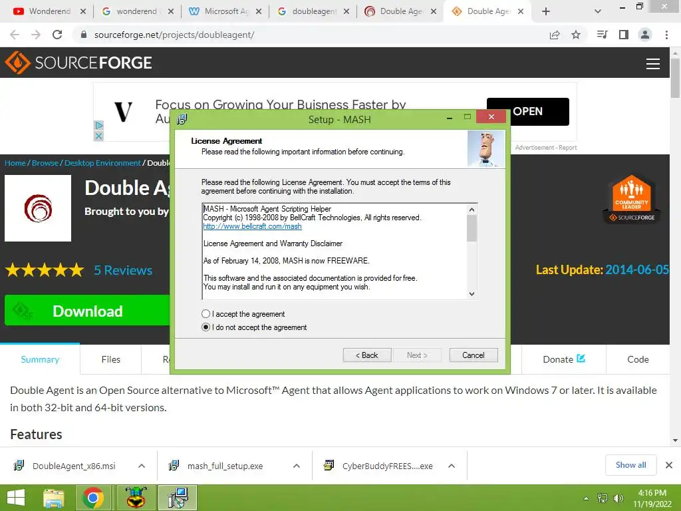The image size is (681, 511).
Task: Close the downloads bar
Action: [x=669, y=465]
